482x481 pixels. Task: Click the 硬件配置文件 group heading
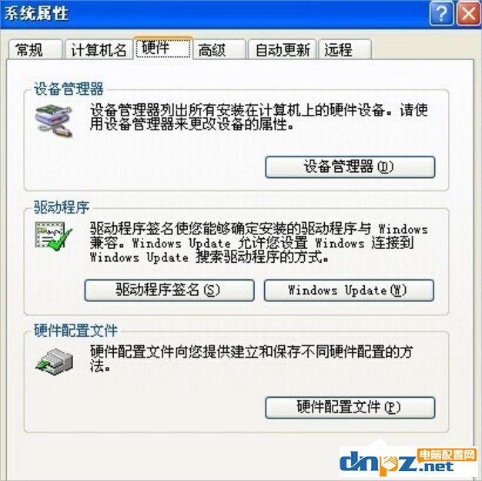coord(75,331)
